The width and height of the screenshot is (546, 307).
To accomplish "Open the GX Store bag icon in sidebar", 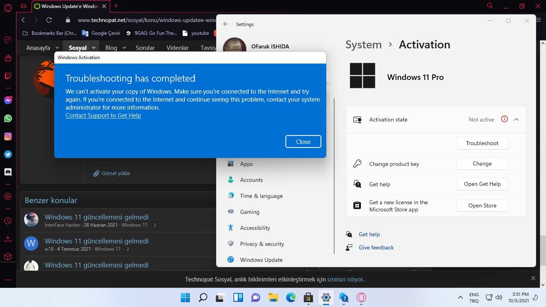I will click(8, 58).
